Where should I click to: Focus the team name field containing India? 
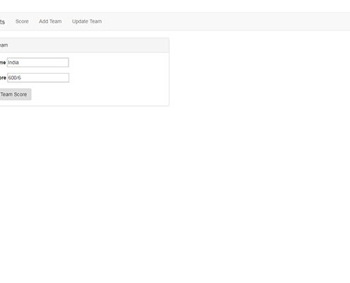pos(38,62)
